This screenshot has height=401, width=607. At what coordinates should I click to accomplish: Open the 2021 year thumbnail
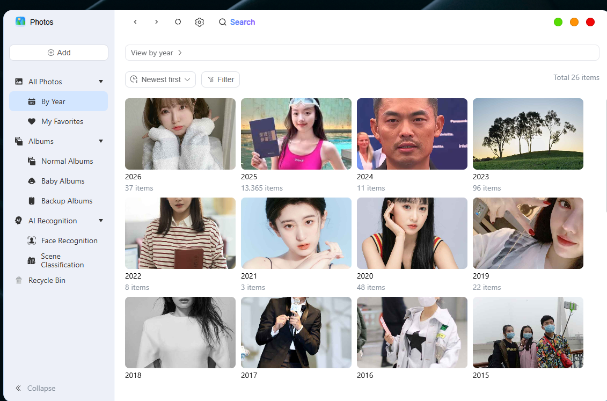click(296, 234)
